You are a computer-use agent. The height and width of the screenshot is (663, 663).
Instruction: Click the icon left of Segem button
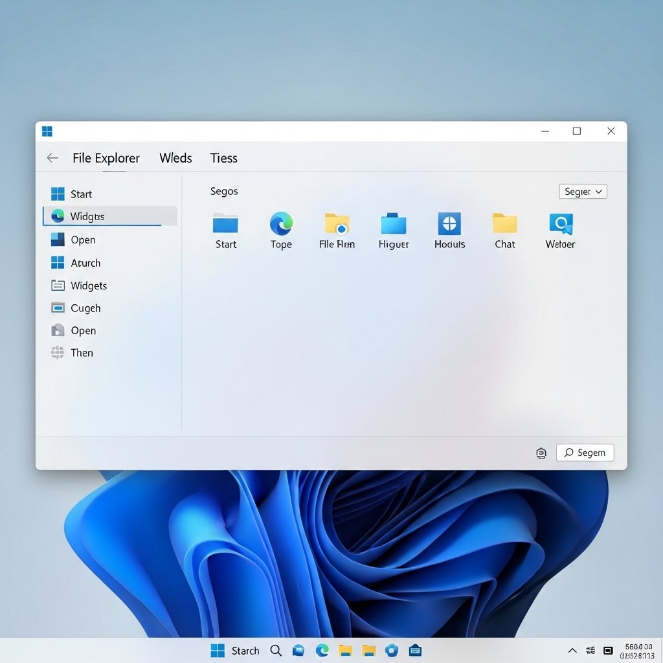[x=541, y=453]
